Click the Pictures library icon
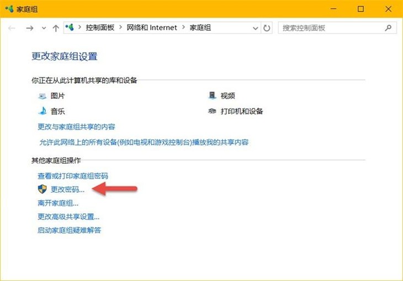 (x=42, y=96)
